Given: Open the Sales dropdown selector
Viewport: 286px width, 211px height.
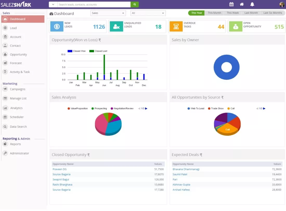Looking at the screenshot, I should [108, 13].
